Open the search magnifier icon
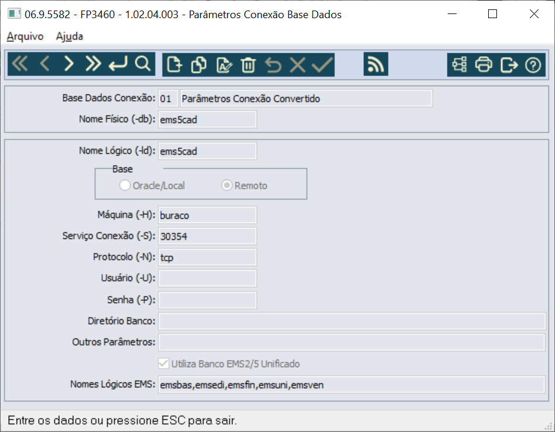Image resolution: width=555 pixels, height=432 pixels. coord(142,64)
